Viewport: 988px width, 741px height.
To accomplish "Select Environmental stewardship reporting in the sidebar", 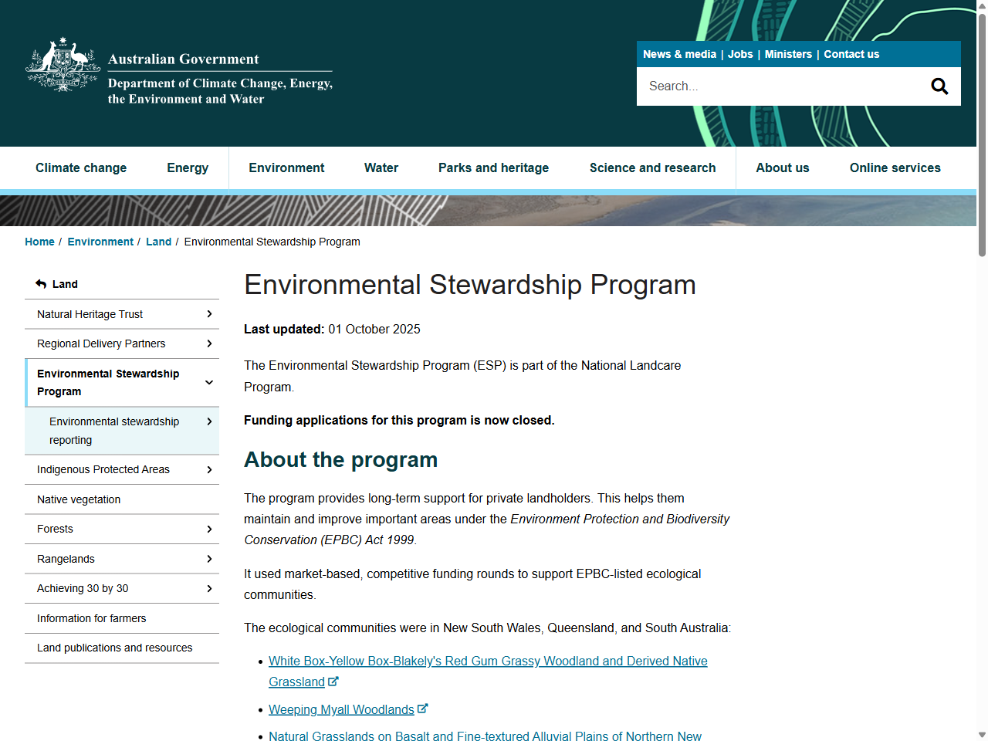I will 113,431.
